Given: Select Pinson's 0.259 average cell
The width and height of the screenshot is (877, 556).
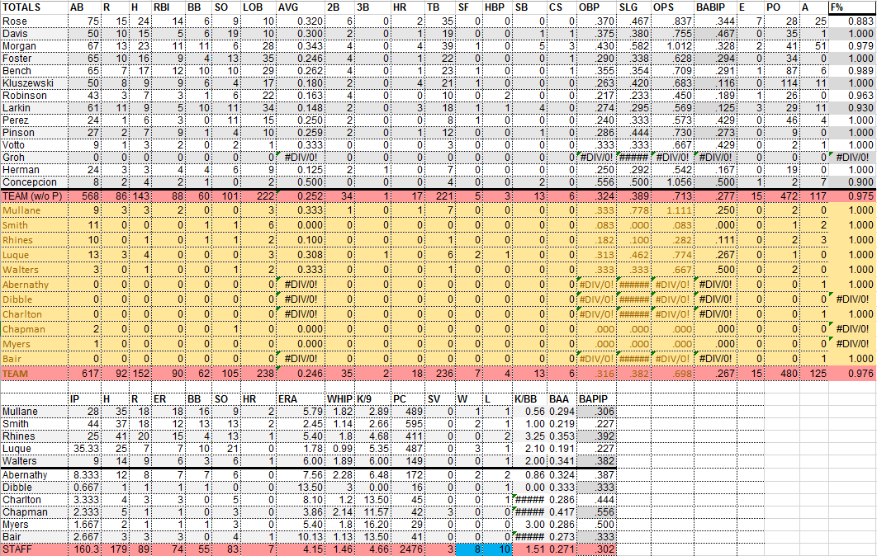Looking at the screenshot, I should (x=301, y=133).
